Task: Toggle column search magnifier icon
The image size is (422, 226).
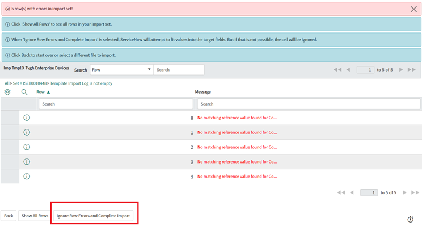Action: (24, 92)
